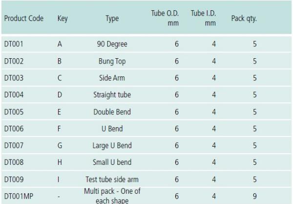
Task: Select the Tube O.D. mm header
Action: [165, 18]
